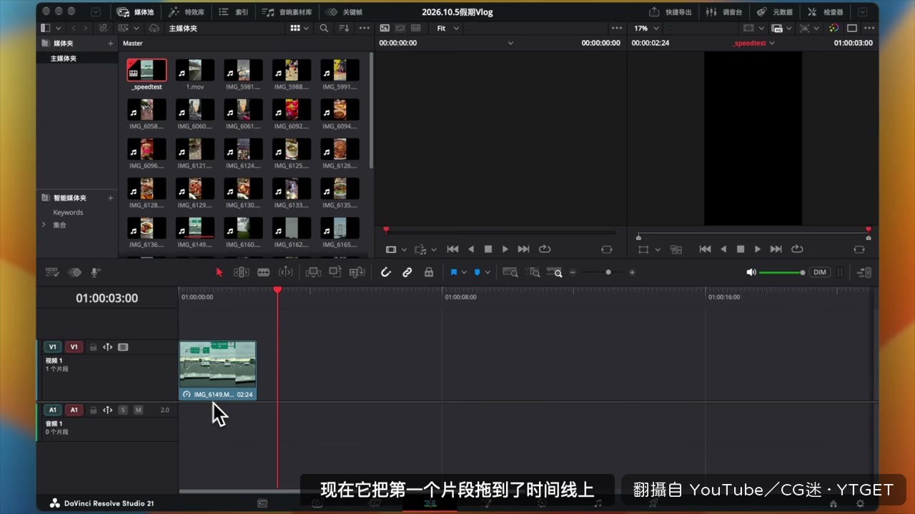Click the voiceover microphone icon
The width and height of the screenshot is (915, 514).
pyautogui.click(x=95, y=272)
